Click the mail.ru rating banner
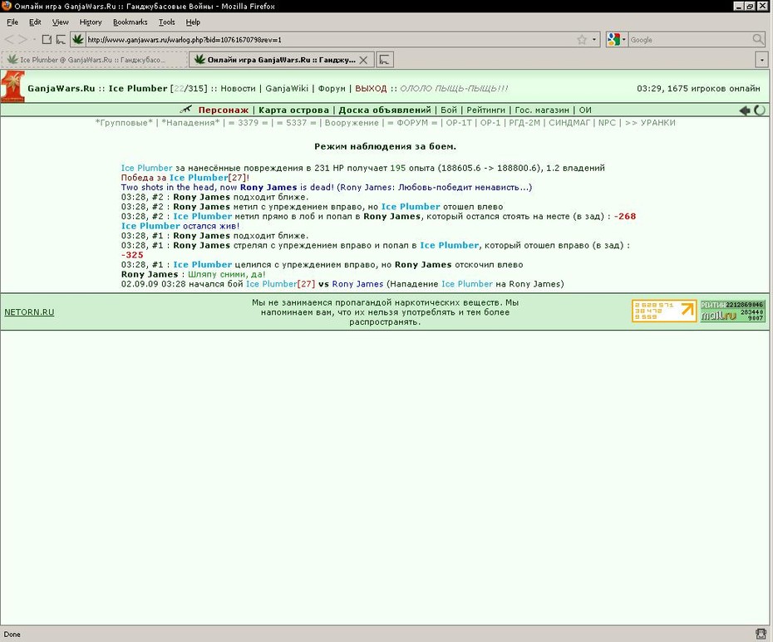Screen dimensions: 773x642 pyautogui.click(x=732, y=311)
